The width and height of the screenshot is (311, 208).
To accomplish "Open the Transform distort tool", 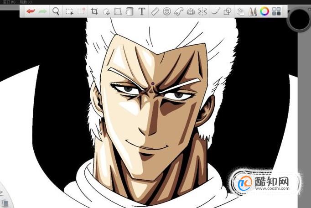I will tap(118, 11).
